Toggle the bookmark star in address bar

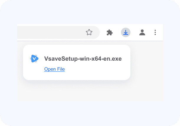(89, 32)
